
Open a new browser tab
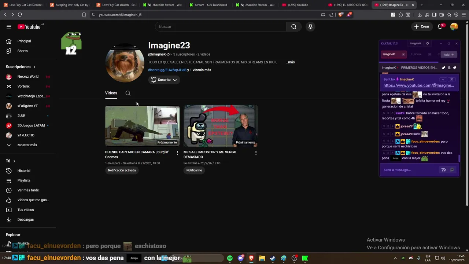(x=422, y=5)
